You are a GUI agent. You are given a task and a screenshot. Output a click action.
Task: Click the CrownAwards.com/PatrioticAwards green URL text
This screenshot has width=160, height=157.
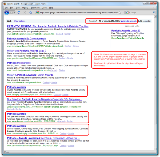[x=127, y=38]
